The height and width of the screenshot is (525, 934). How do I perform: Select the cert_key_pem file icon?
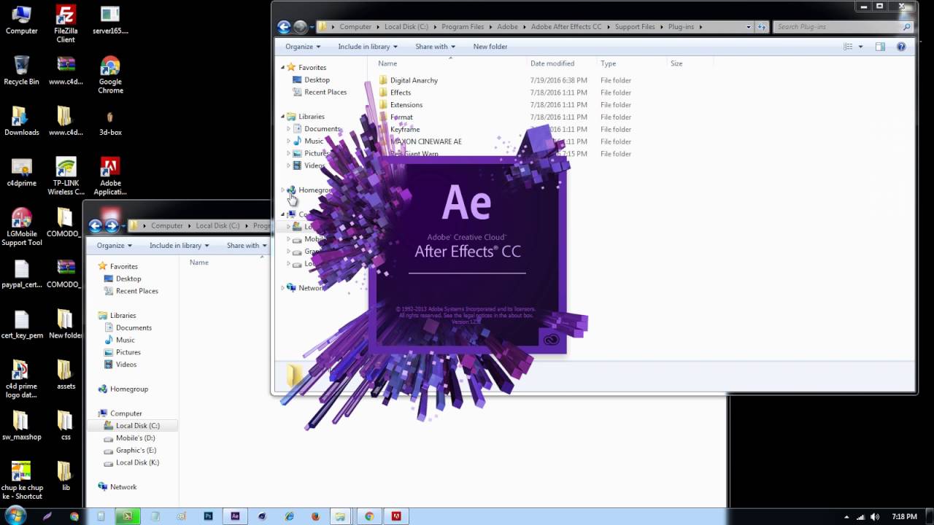tap(22, 324)
